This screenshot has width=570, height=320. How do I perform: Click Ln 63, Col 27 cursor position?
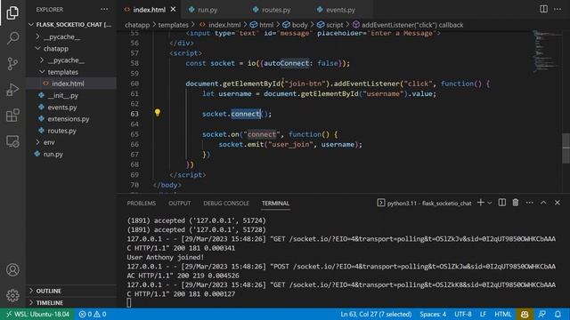376,314
